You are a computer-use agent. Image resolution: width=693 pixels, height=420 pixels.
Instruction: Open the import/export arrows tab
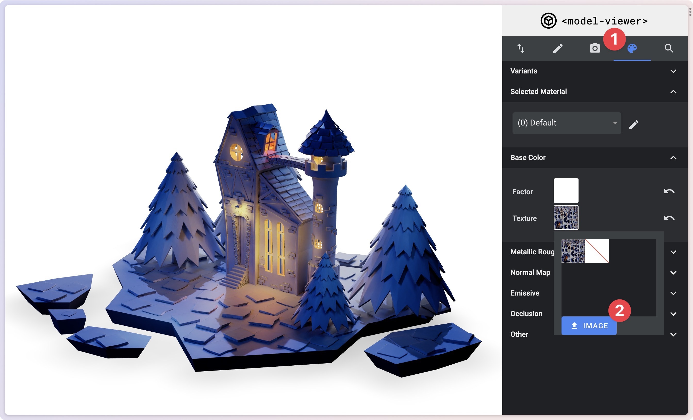pyautogui.click(x=521, y=48)
